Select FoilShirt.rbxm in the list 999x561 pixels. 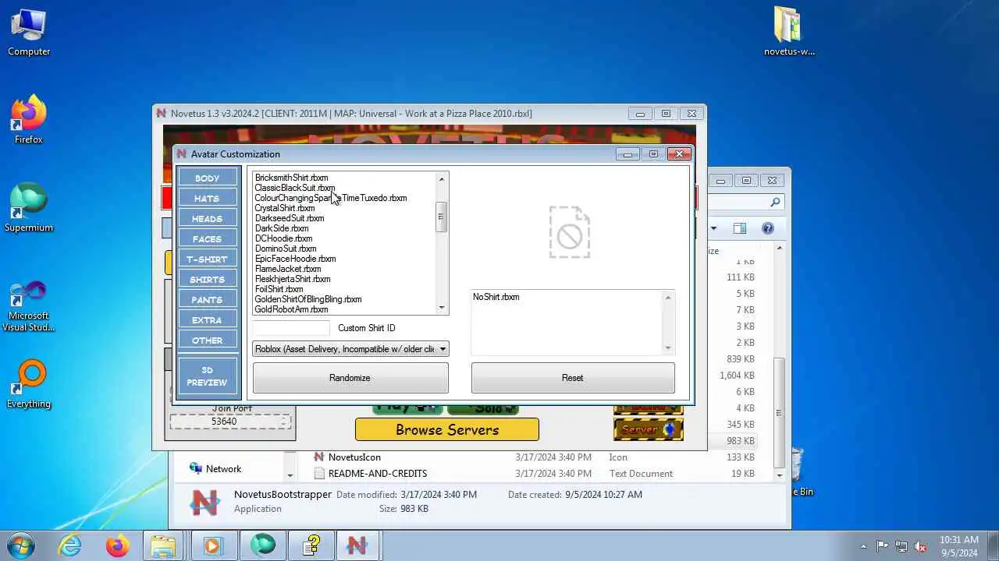tap(279, 289)
